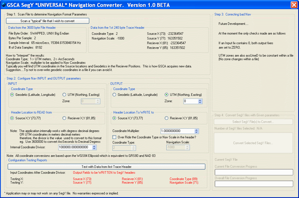Click "Header Location to READ from" group label
Screen dimensions: 299x198
32,112
